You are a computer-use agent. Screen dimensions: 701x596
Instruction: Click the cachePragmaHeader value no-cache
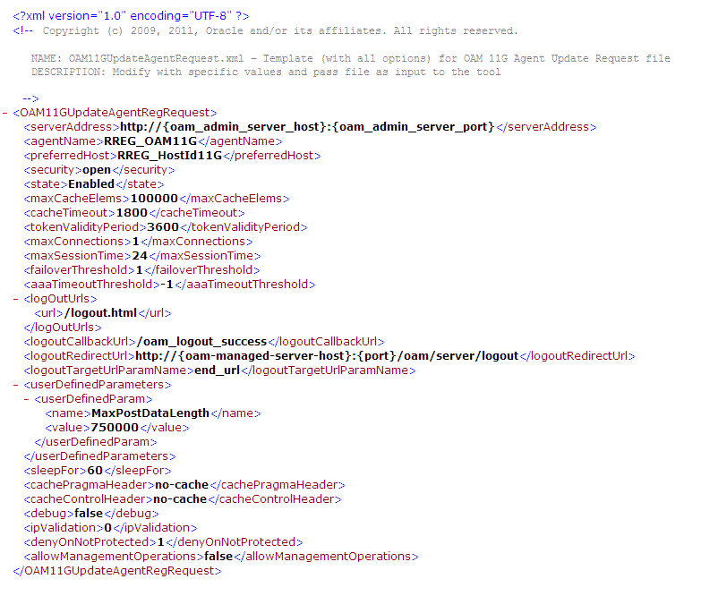pyautogui.click(x=182, y=485)
